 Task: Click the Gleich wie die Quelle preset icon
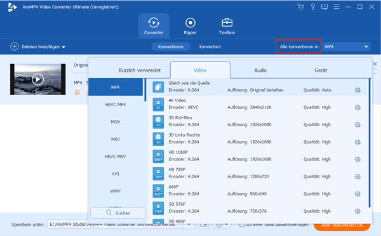(158, 87)
